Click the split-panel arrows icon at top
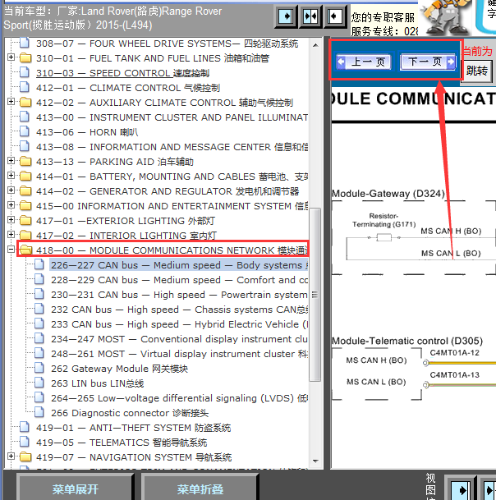 (310, 16)
